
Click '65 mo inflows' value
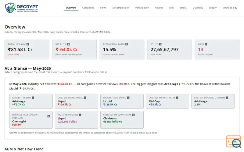click(113, 122)
